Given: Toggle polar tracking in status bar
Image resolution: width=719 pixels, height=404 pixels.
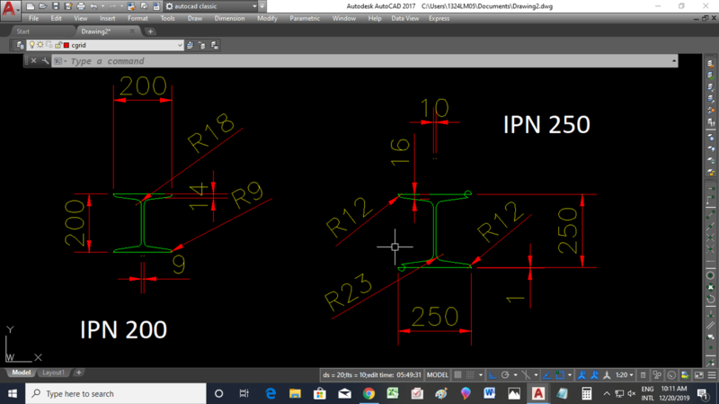Looking at the screenshot, I should pyautogui.click(x=505, y=375).
